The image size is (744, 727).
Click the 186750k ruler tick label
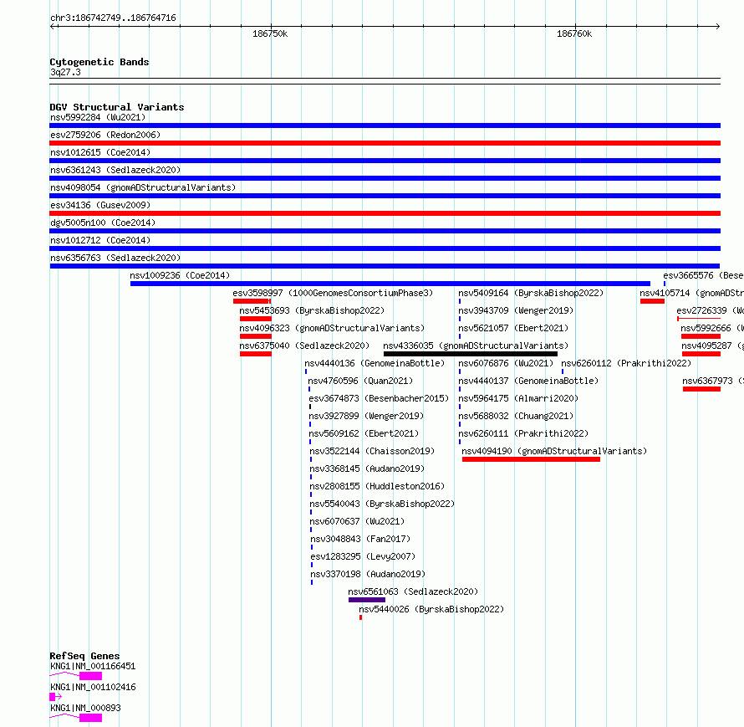[x=270, y=33]
